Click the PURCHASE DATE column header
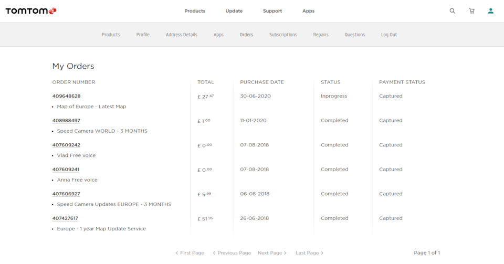The image size is (504, 264). coord(262,82)
